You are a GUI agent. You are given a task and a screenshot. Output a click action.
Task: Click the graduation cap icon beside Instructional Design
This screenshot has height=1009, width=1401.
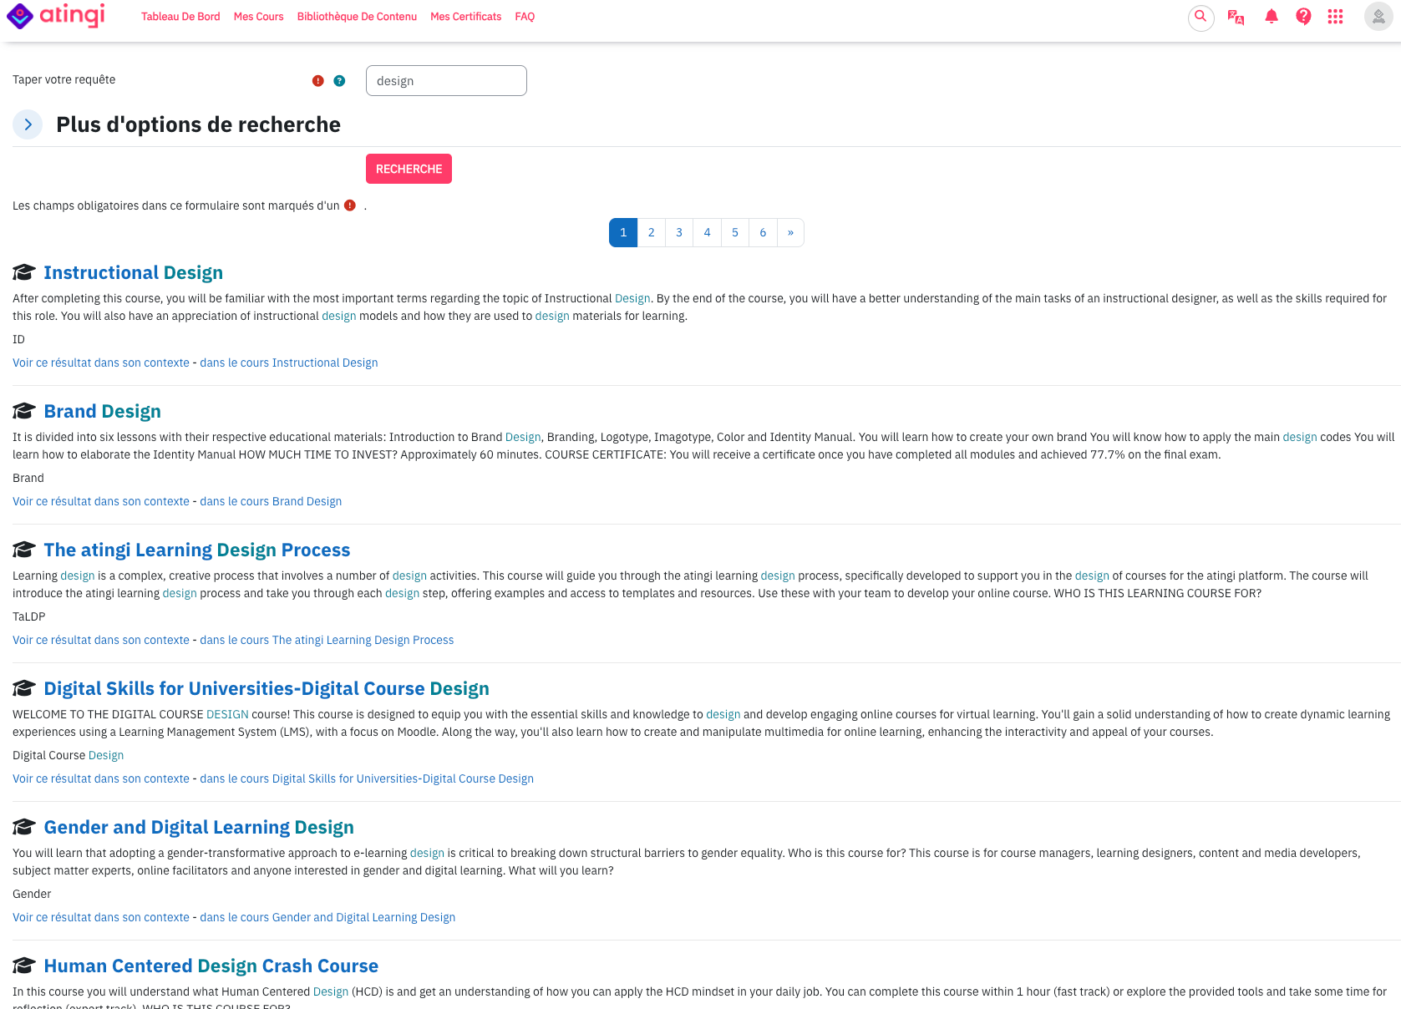click(x=23, y=272)
